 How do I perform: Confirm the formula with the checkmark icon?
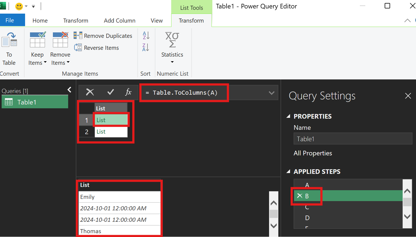pos(110,92)
